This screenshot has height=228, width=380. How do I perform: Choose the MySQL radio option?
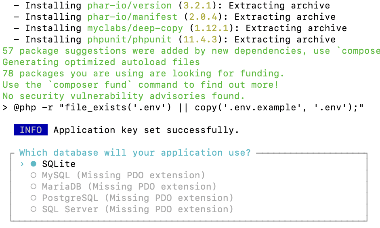point(34,175)
